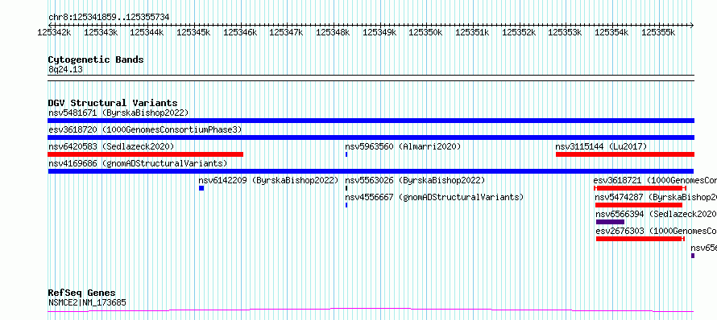
Task: Click the 125346k ruler tick label
Action: 240,32
